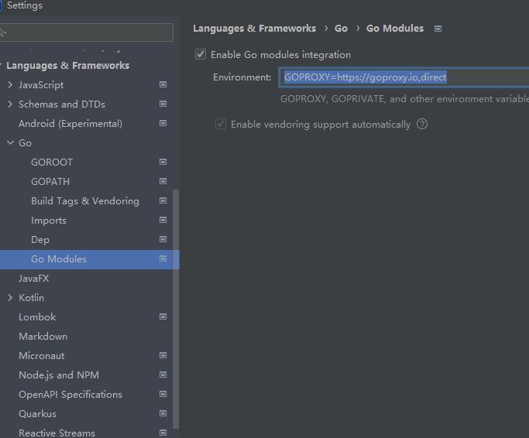The width and height of the screenshot is (529, 438).
Task: Click project-level icon beside GOPATH
Action: [163, 182]
